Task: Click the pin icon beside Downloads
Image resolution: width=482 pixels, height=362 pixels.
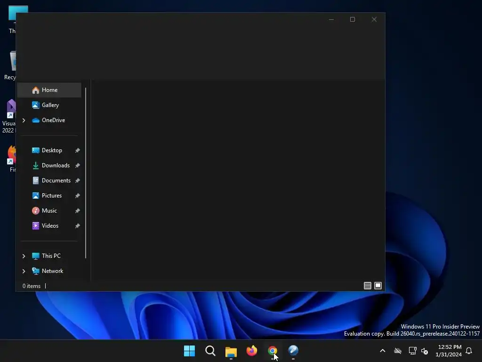Action: click(78, 165)
